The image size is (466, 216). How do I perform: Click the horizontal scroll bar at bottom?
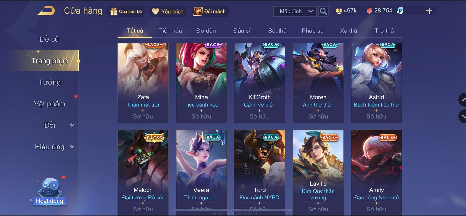pos(233,210)
